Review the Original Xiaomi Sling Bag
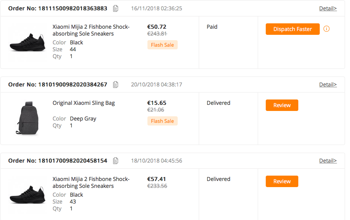 (282, 105)
